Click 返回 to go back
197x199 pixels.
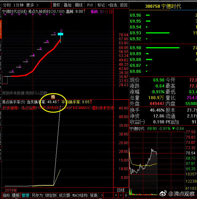pyautogui.click(x=124, y=5)
